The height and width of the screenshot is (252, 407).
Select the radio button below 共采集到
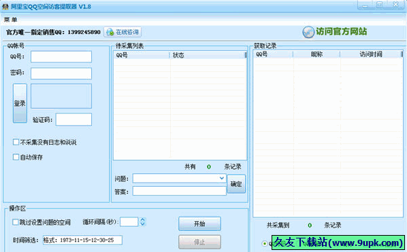click(265, 243)
